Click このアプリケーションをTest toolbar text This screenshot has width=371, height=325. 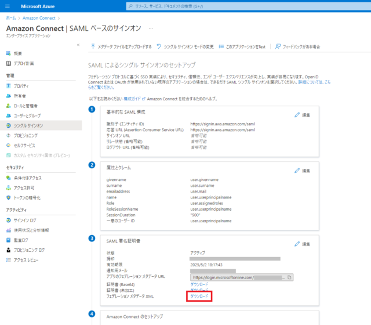(x=246, y=46)
